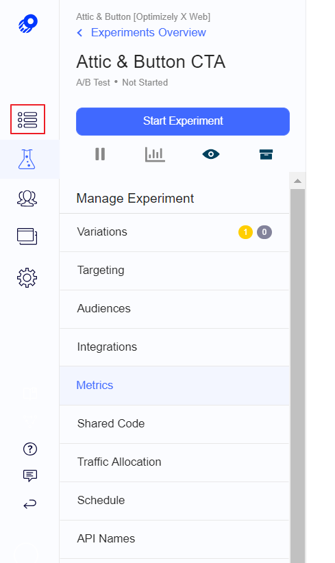This screenshot has height=563, width=335.
Task: Click the Start Experiment button
Action: click(x=183, y=121)
